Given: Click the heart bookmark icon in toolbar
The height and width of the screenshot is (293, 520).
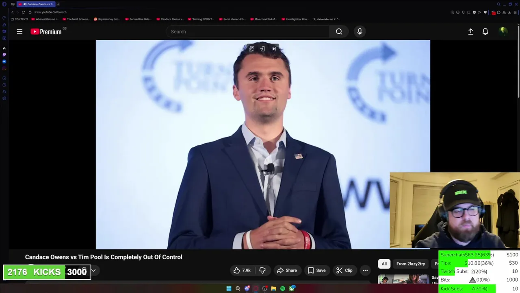Looking at the screenshot, I should (x=485, y=12).
